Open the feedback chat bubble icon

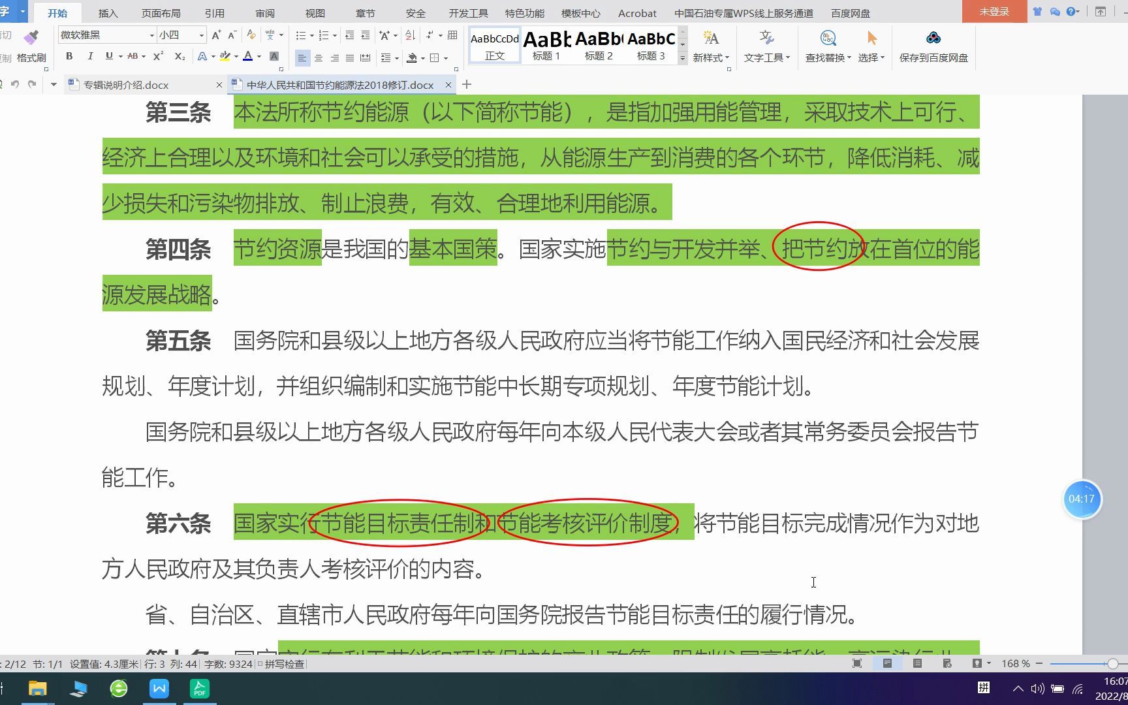[1055, 12]
